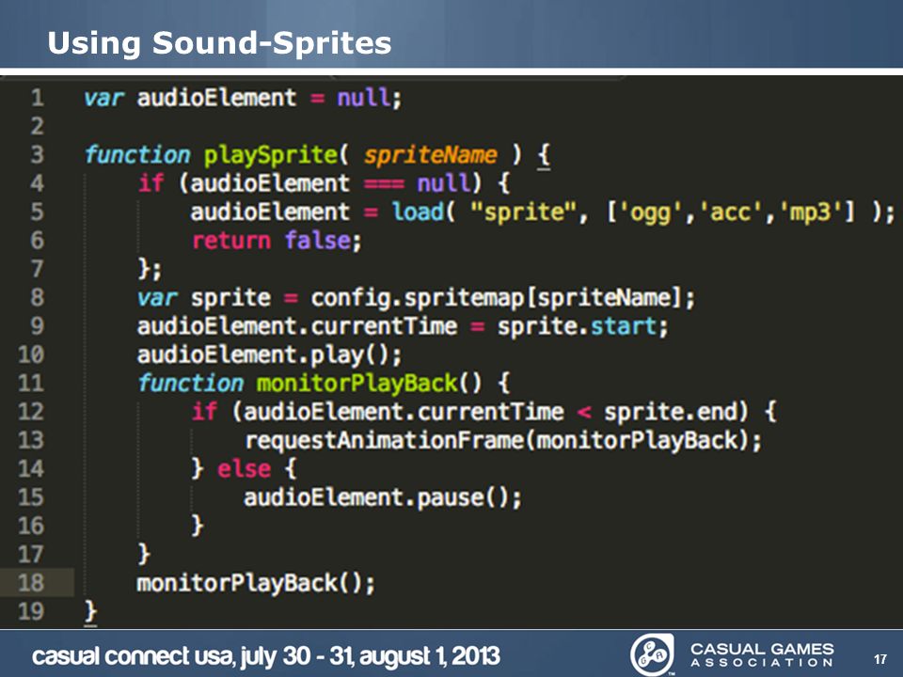Click 'audioElement.pause();' on line 15
The image size is (903, 677).
point(383,497)
